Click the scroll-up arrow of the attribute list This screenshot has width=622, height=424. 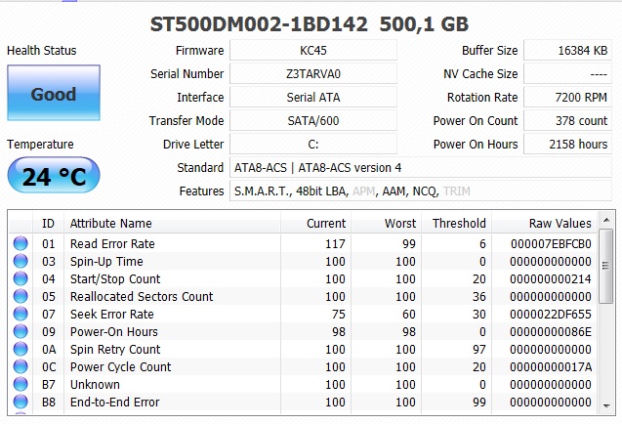(x=606, y=221)
